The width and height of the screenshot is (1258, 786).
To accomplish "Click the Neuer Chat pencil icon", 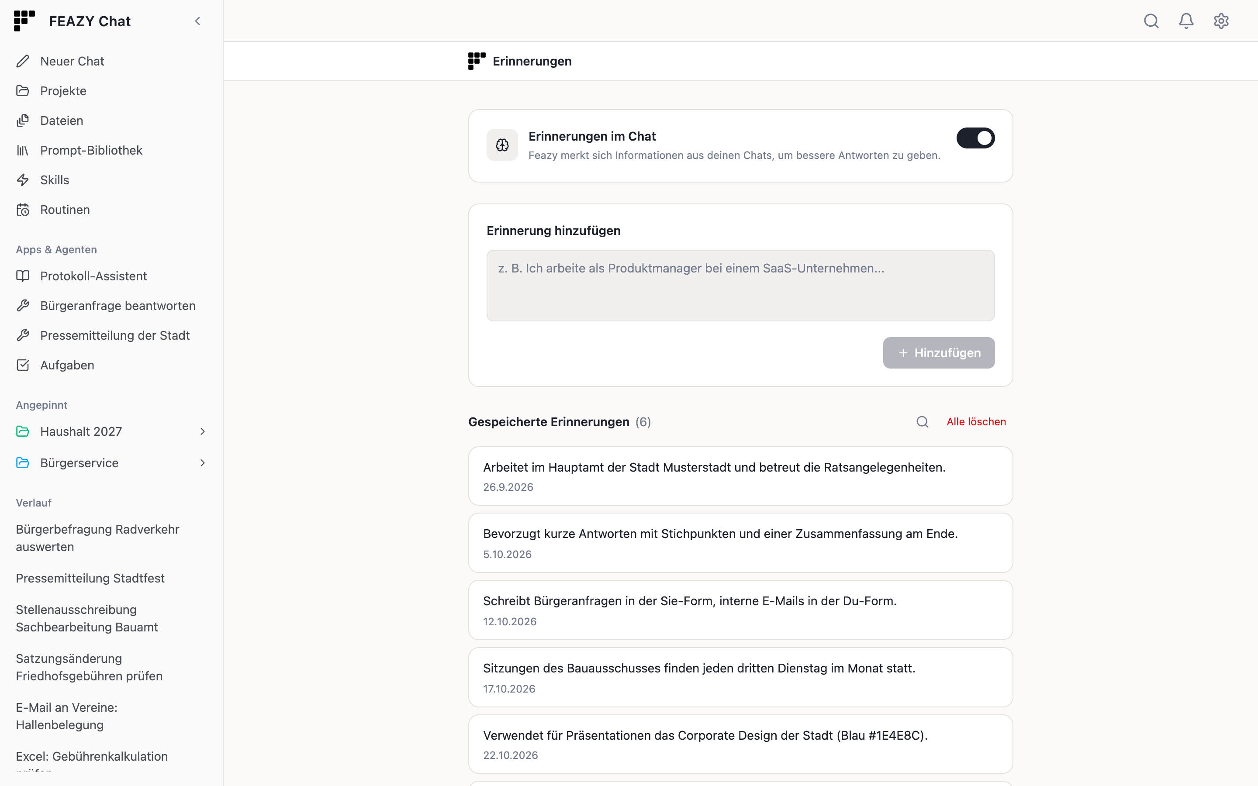I will (x=23, y=61).
